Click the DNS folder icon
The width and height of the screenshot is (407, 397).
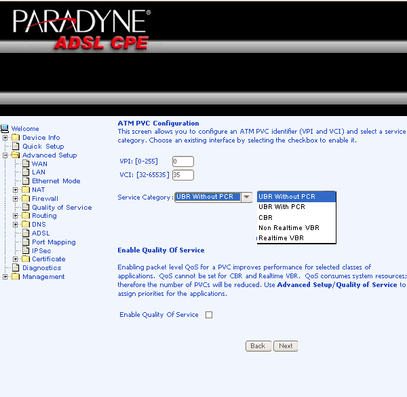pos(26,224)
